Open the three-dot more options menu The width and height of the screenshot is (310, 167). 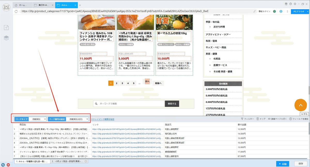coord(287,11)
